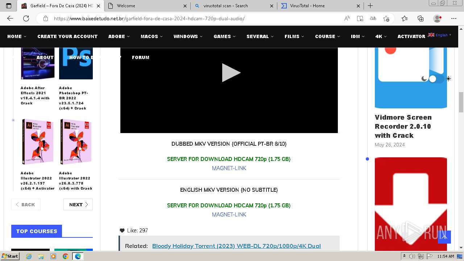
Task: Click the BACK pagination button
Action: pyautogui.click(x=26, y=204)
